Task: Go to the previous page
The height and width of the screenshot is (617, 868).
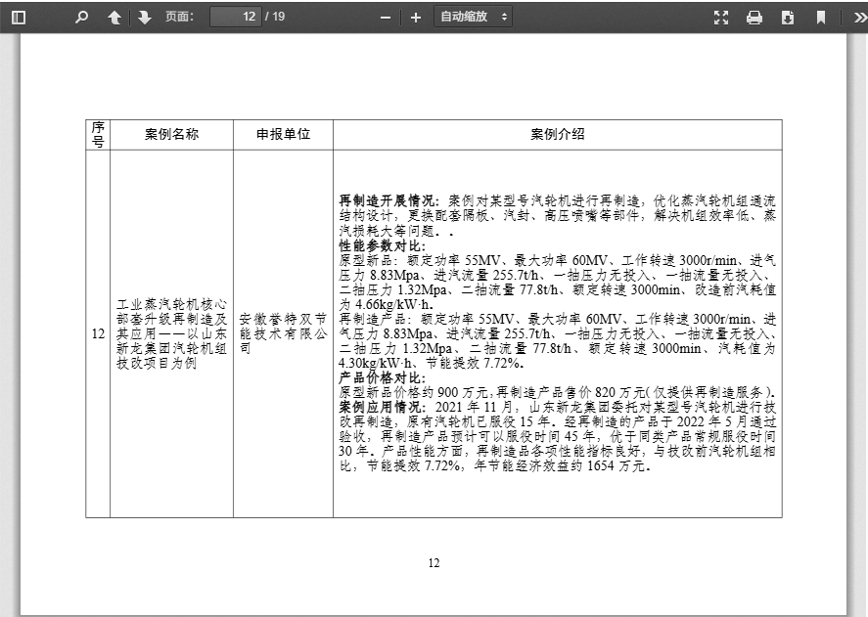Action: [x=114, y=17]
